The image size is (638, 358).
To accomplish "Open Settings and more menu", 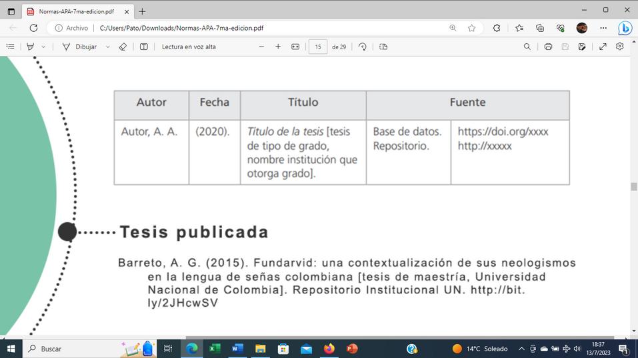I will pos(603,28).
